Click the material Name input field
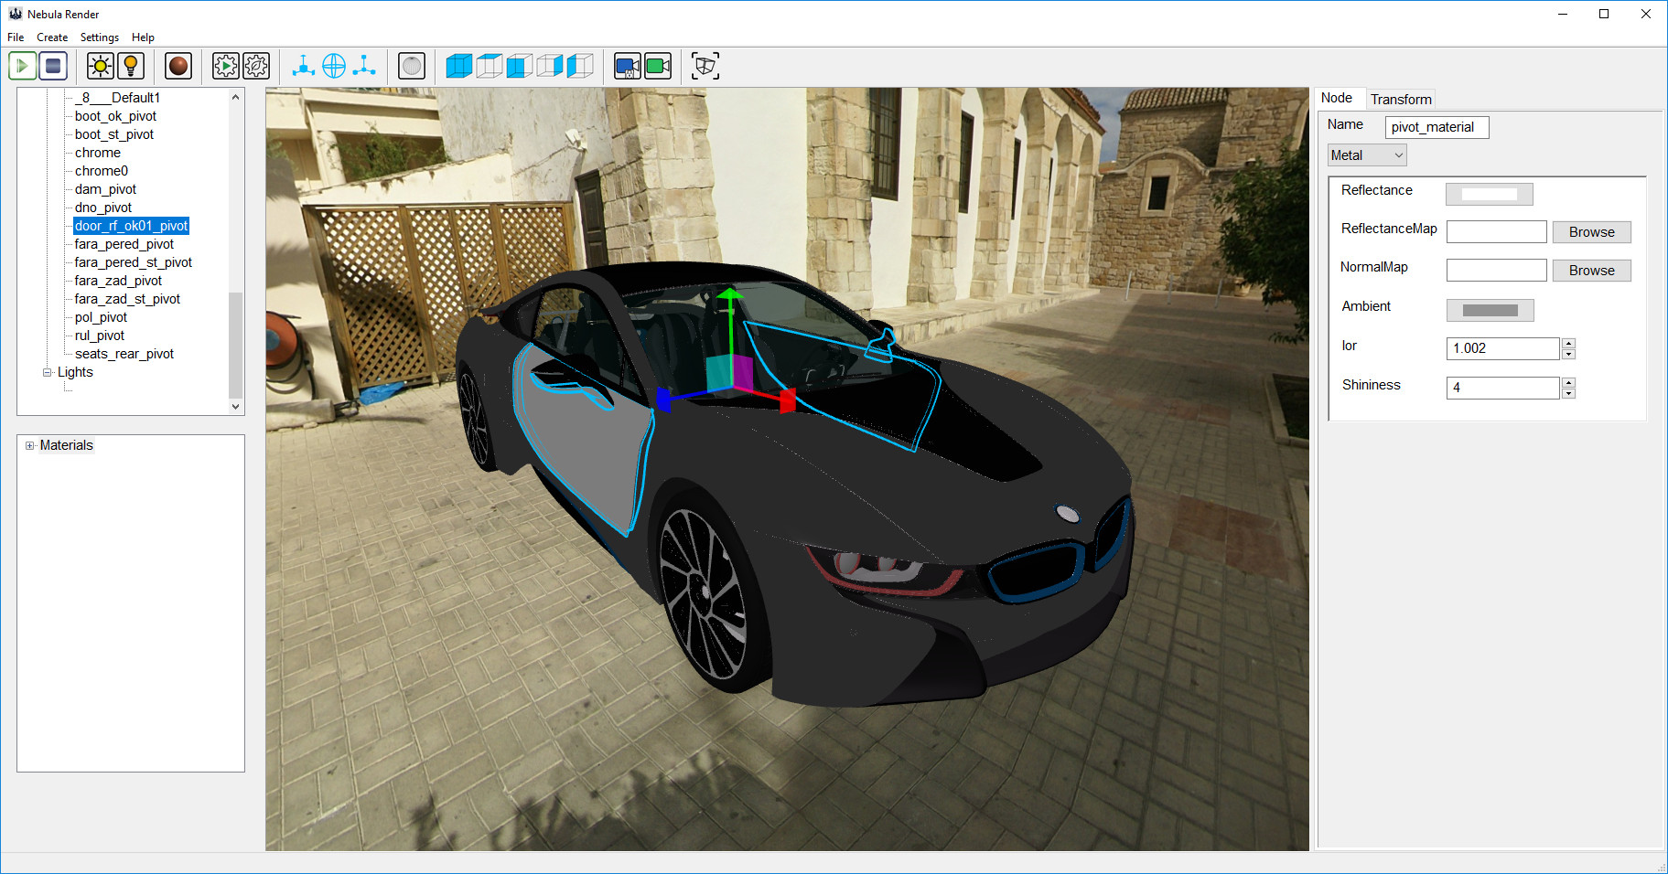Screen dimensions: 1668x874 (x=1437, y=127)
